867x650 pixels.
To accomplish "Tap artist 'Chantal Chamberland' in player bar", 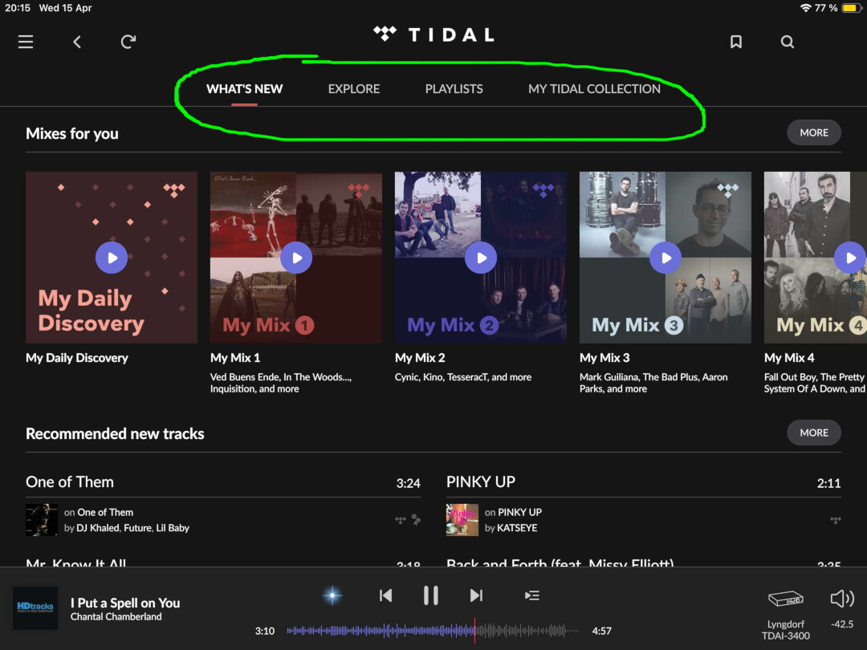I will pos(116,617).
